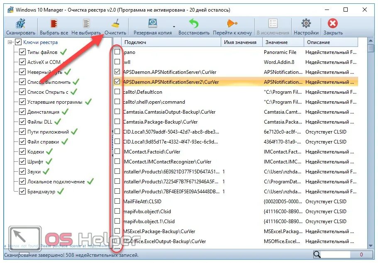This screenshot has width=378, height=263.
Task: Sort by the Подключ column header
Action: point(171,42)
